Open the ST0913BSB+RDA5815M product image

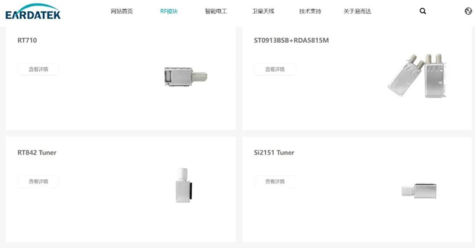pos(417,76)
